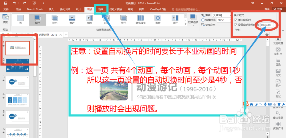286x138 pixels.
Task: Apply the 擦除 (wipe) transition
Action: 89,19
